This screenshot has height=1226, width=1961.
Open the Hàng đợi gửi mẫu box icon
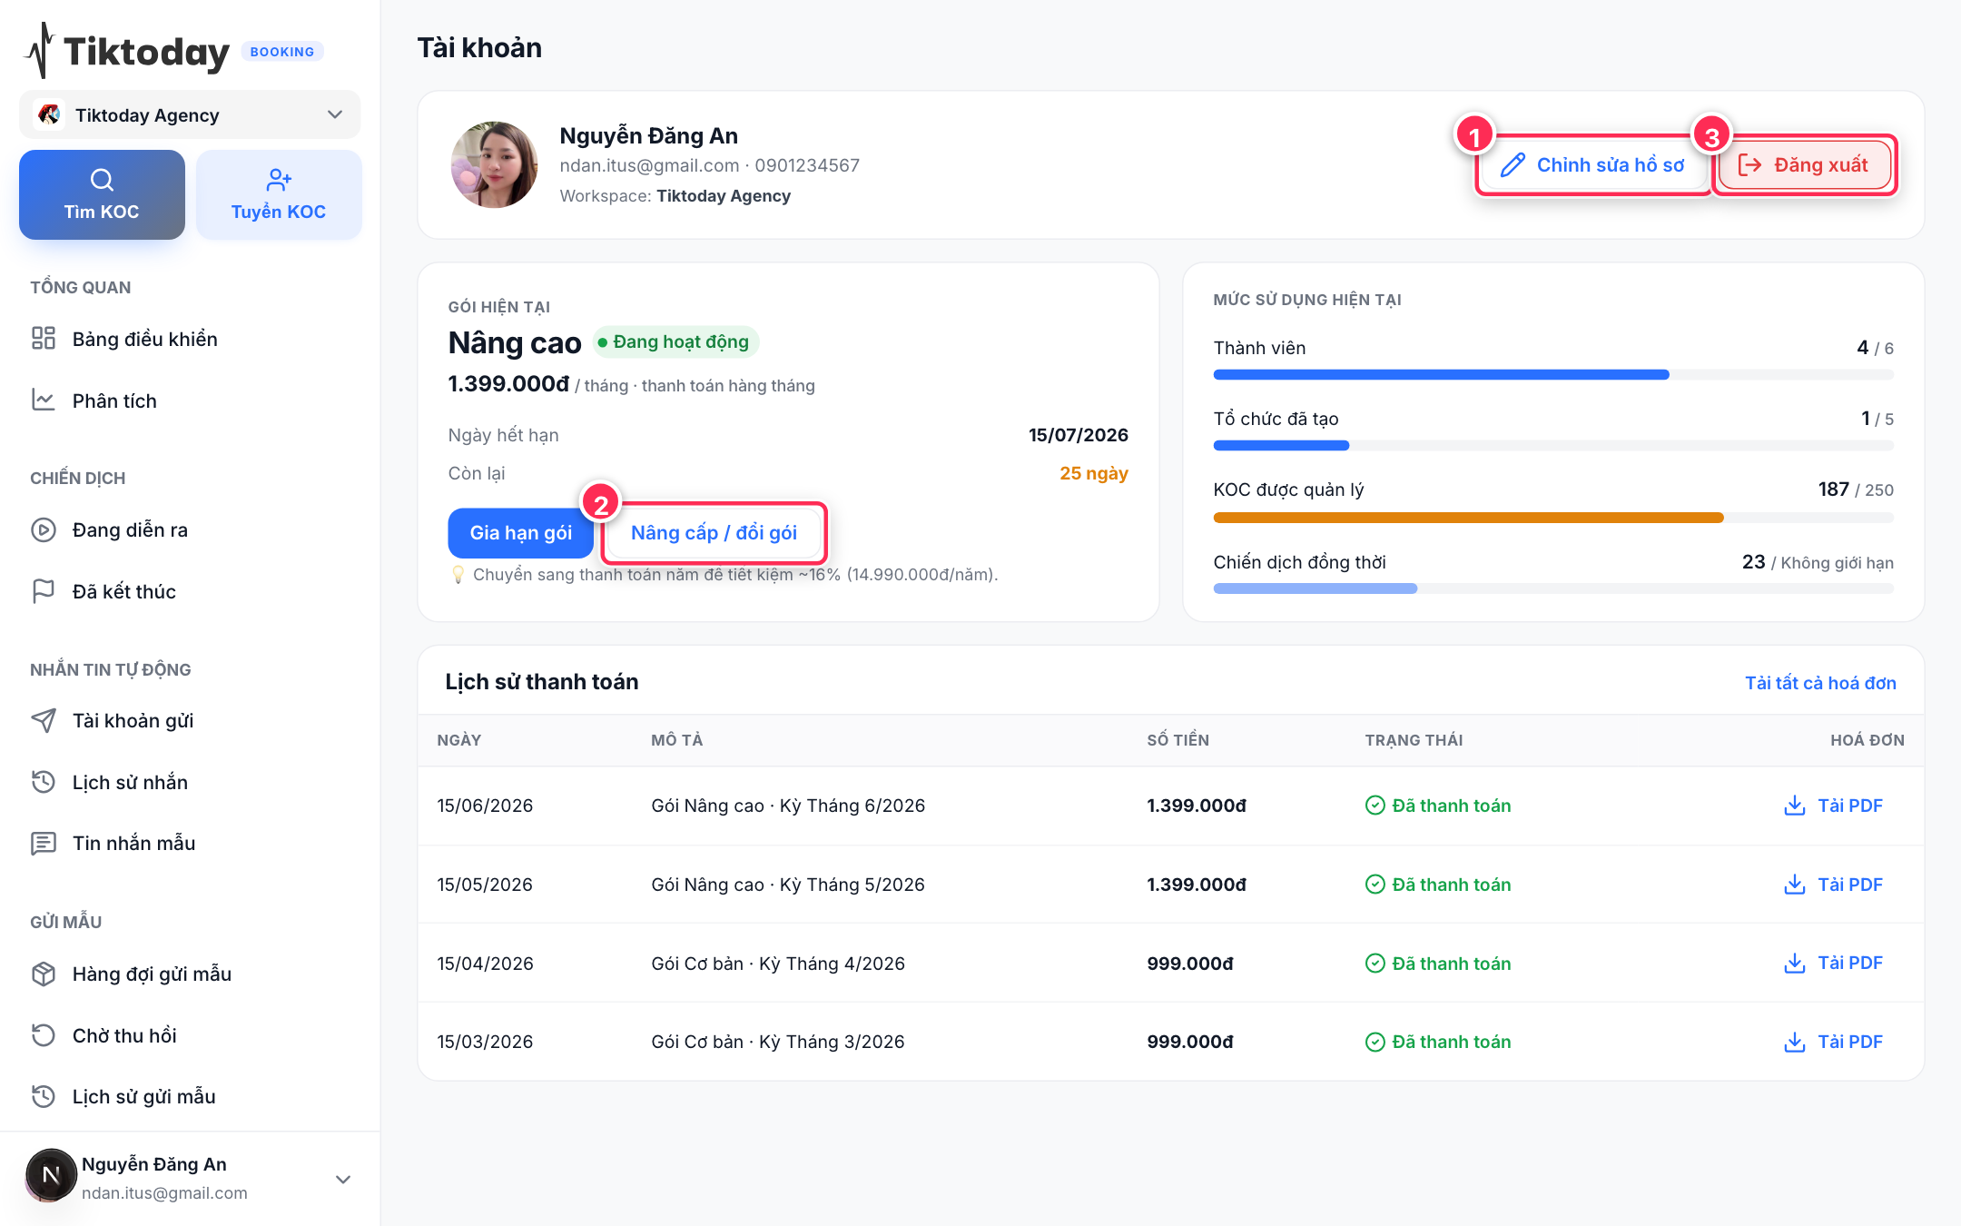pyautogui.click(x=44, y=974)
